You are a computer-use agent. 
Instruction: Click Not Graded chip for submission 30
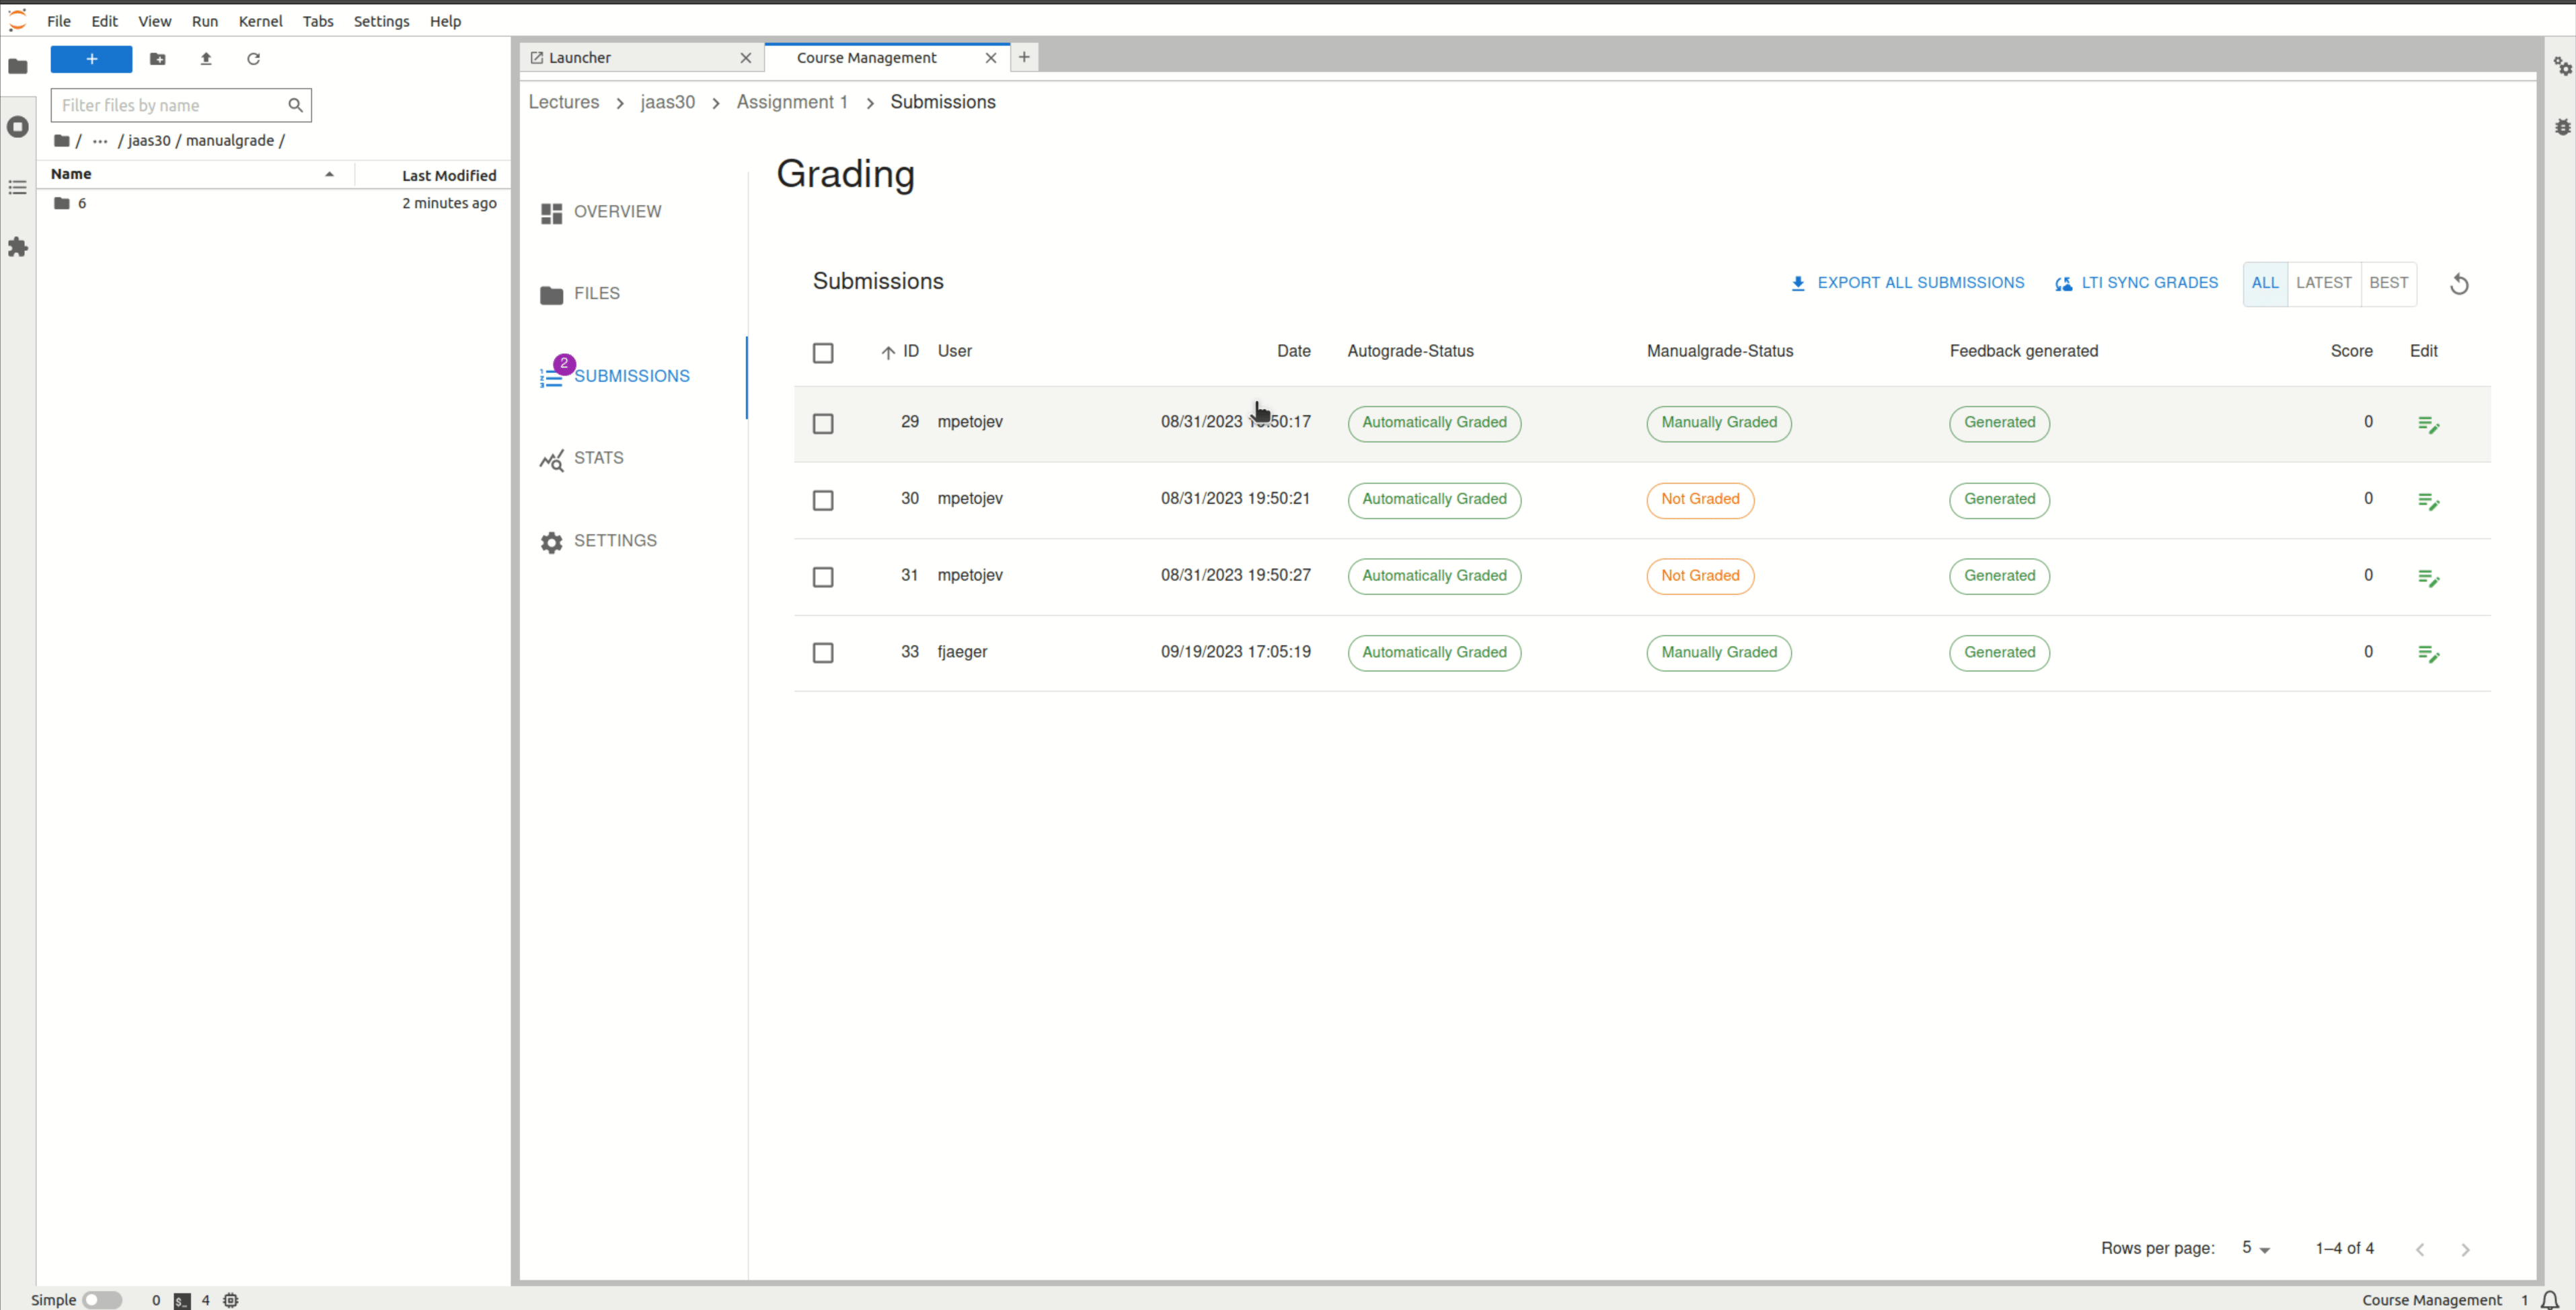pyautogui.click(x=1699, y=500)
